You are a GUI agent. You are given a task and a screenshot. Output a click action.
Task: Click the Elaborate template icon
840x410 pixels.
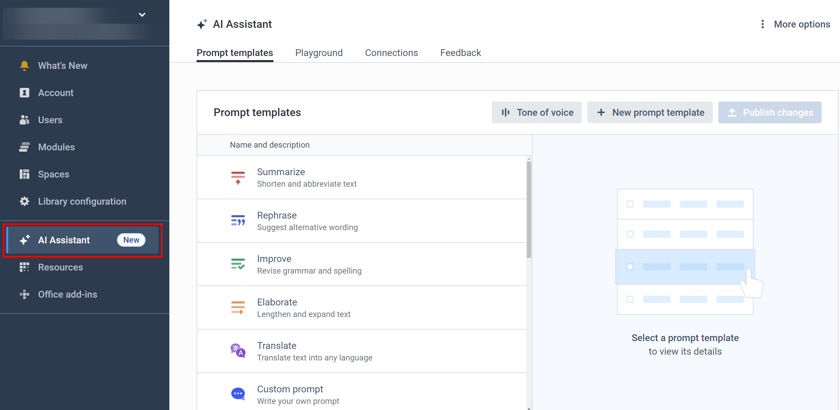pyautogui.click(x=238, y=307)
